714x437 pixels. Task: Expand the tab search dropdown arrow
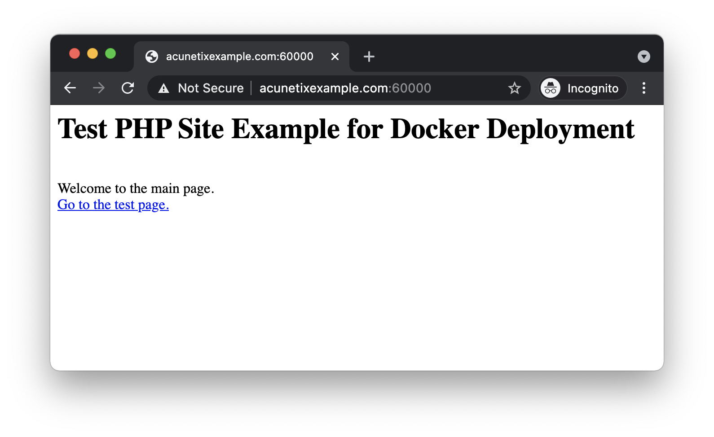644,57
